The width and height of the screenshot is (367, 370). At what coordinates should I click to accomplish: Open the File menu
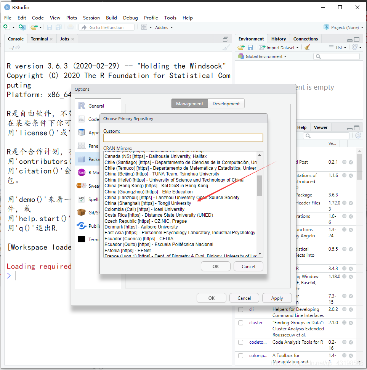coord(8,18)
